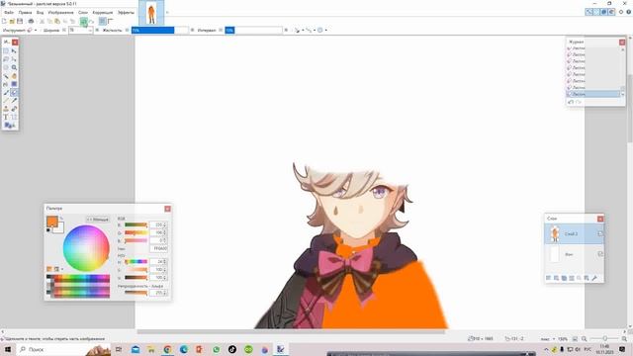Open the Слои menu
This screenshot has width=633, height=356.
(x=83, y=13)
